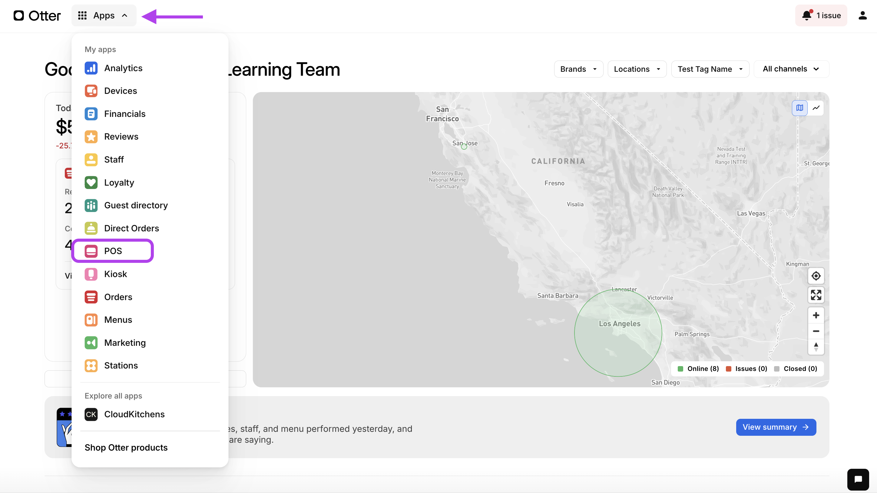Viewport: 877px width, 493px height.
Task: Zoom in on the map
Action: 816,315
